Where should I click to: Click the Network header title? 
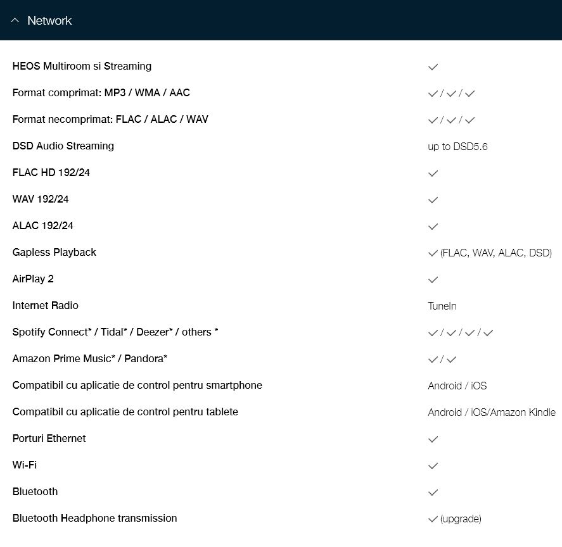point(49,20)
